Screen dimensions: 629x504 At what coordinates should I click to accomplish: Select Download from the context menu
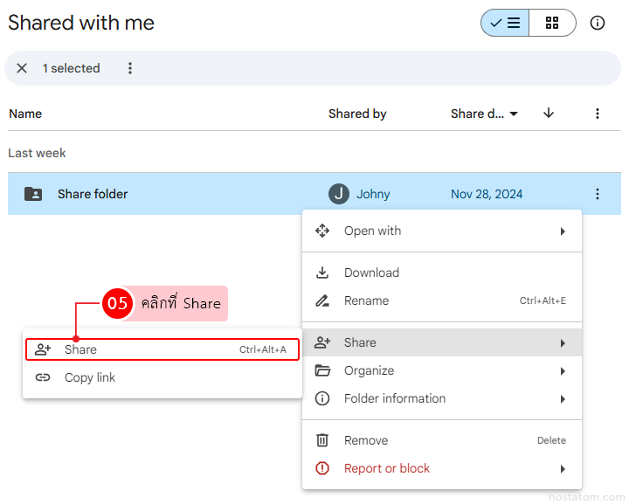371,273
